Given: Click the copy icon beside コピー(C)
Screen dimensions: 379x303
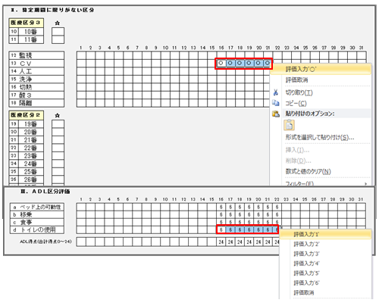Looking at the screenshot, I should coord(276,103).
